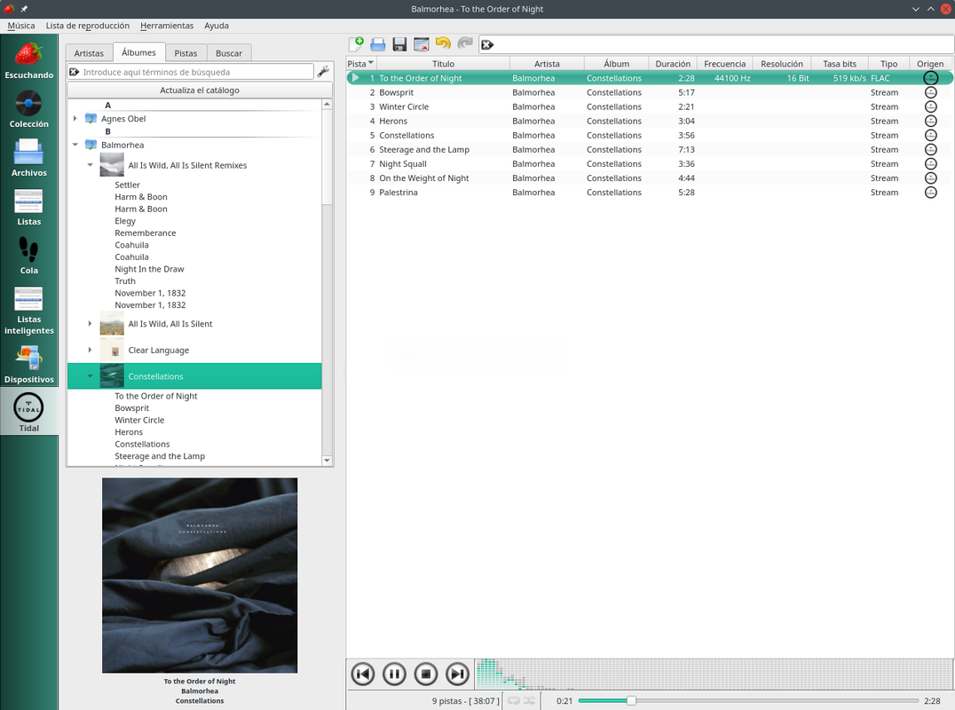
Task: Toggle shuffle mode in the status bar
Action: (529, 701)
